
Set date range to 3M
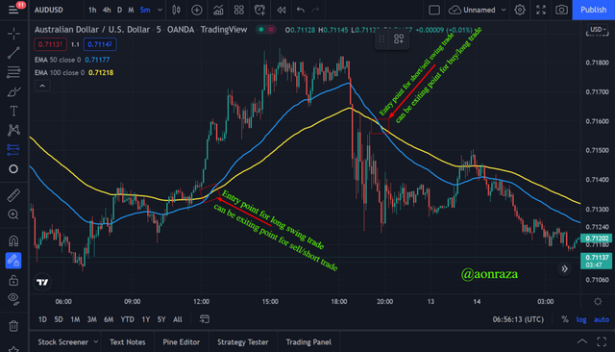pyautogui.click(x=92, y=319)
